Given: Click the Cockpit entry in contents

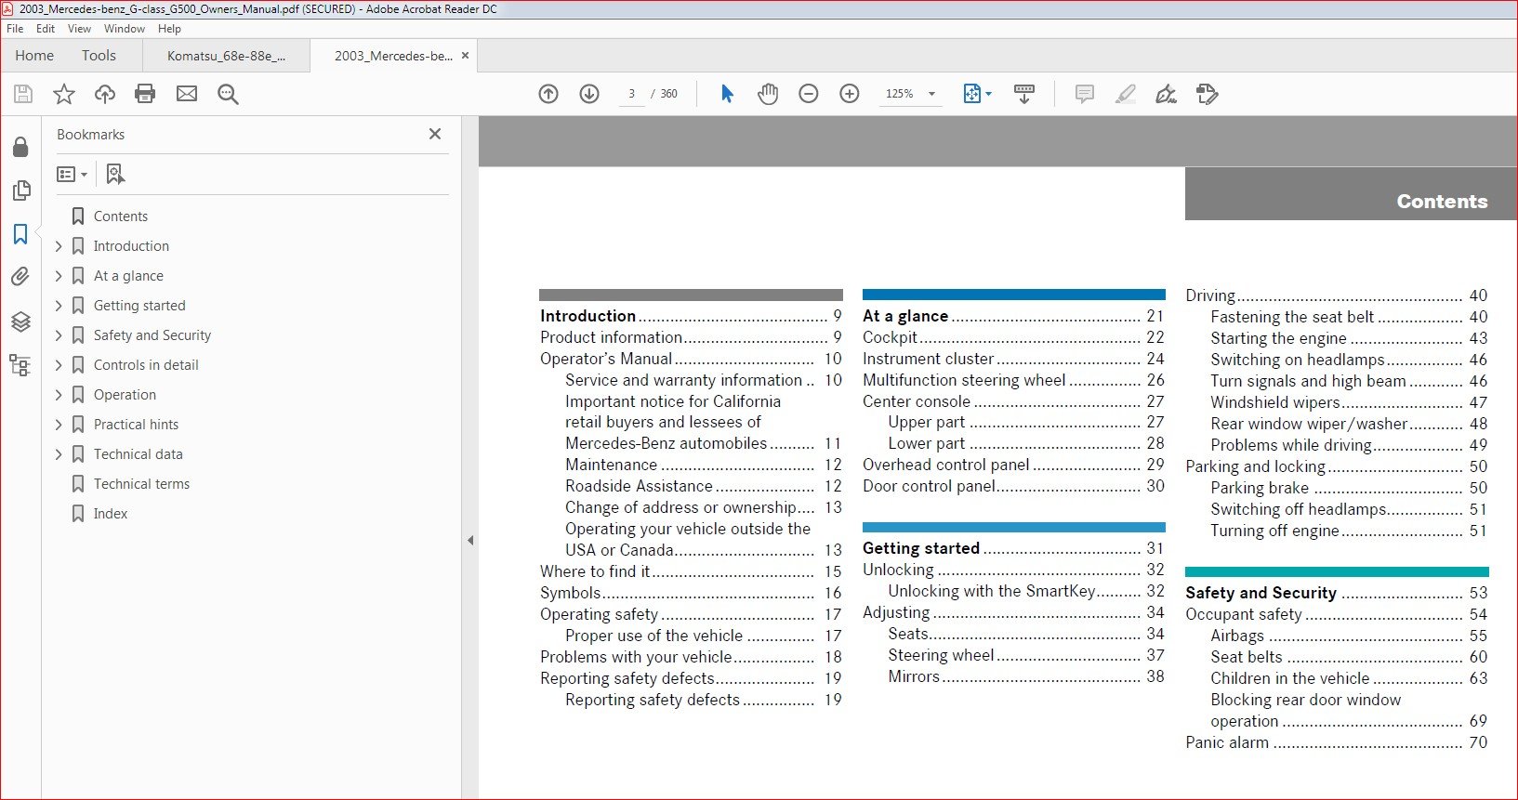Looking at the screenshot, I should coord(1013,337).
